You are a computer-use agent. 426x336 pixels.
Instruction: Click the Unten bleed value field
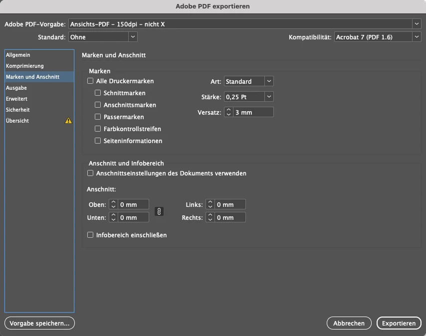[x=133, y=217]
